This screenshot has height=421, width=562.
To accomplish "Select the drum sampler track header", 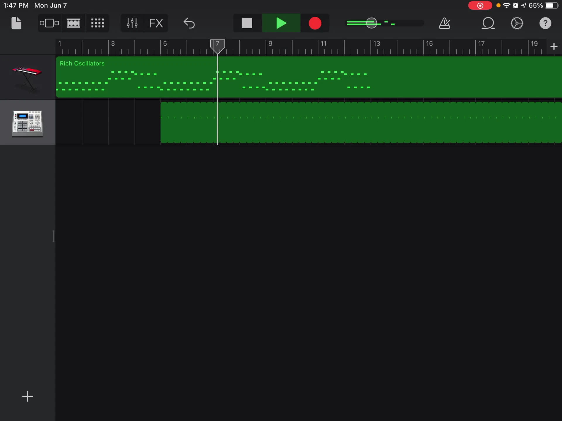I will [x=28, y=122].
